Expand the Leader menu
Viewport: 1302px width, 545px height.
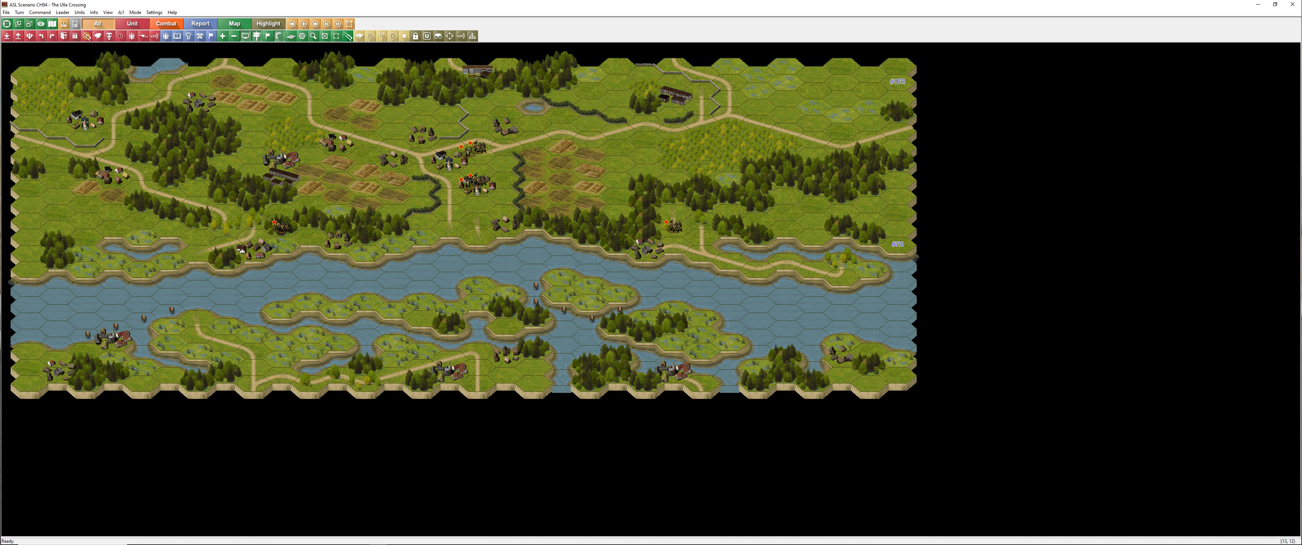[62, 12]
